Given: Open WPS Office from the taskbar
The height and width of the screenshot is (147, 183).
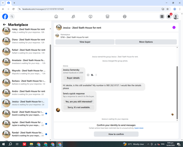Looking at the screenshot, I should point(25,144).
